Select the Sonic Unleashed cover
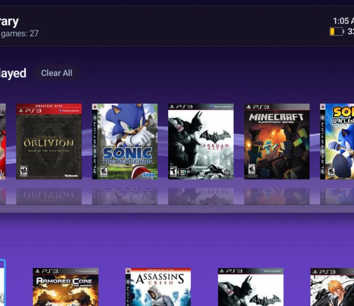This screenshot has width=354, height=306. (x=337, y=142)
